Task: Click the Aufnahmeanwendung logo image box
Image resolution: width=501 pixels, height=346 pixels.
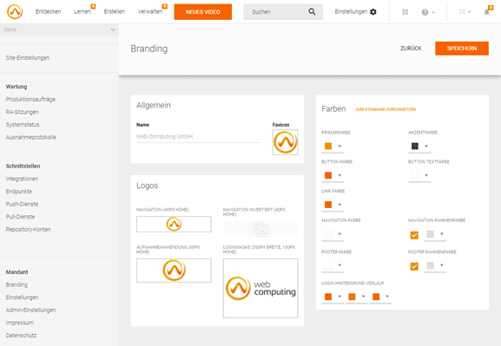Action: [x=174, y=271]
